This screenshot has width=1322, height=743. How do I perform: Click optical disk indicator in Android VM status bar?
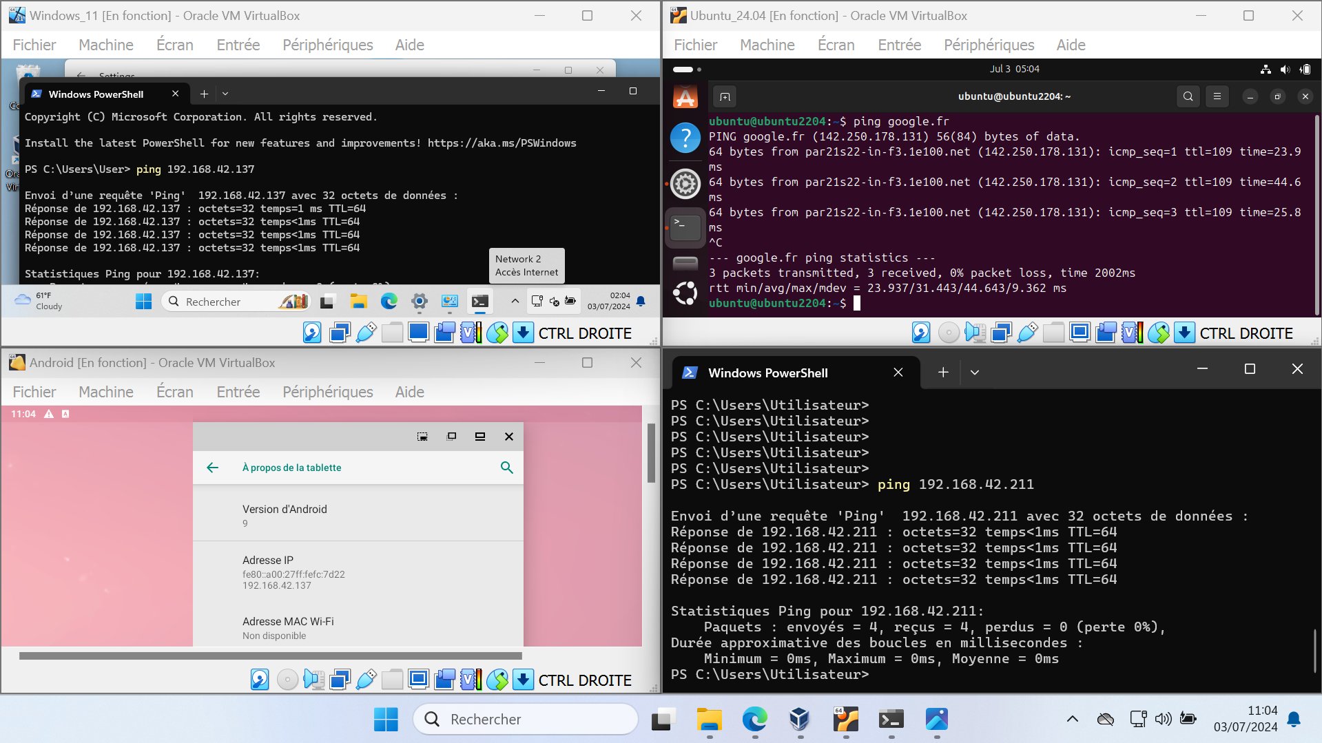(x=287, y=680)
